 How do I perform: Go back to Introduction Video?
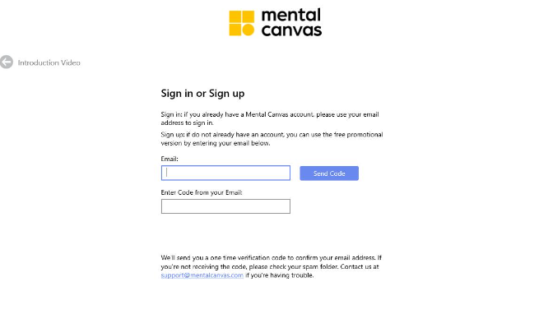click(49, 62)
